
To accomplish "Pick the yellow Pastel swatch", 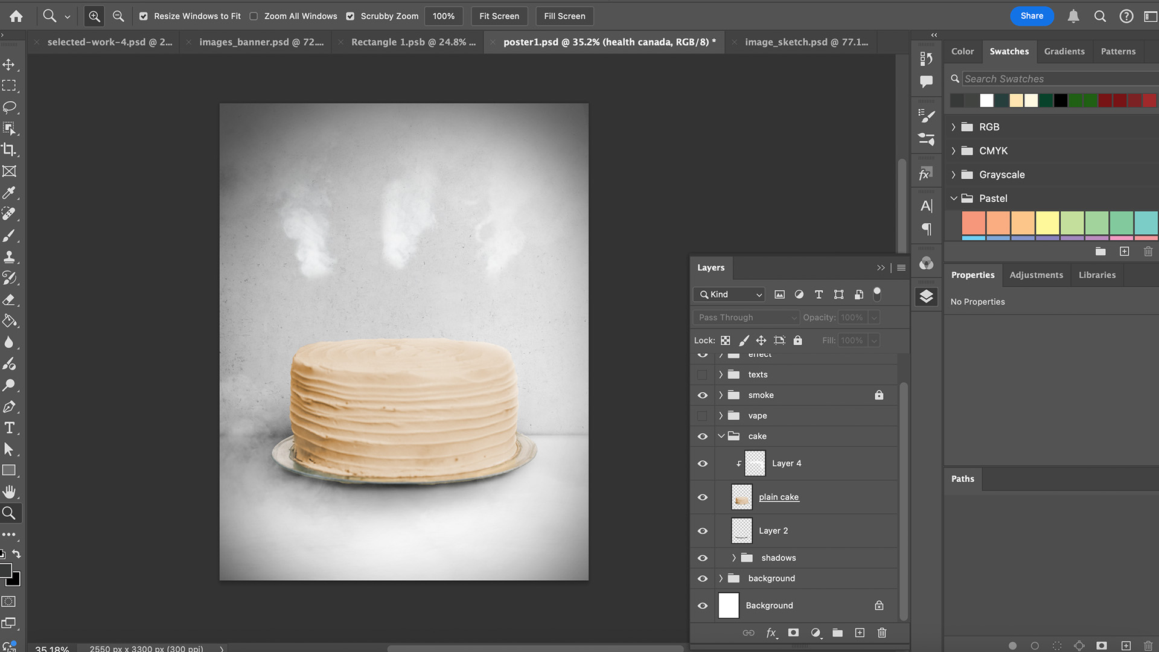I will click(1047, 223).
